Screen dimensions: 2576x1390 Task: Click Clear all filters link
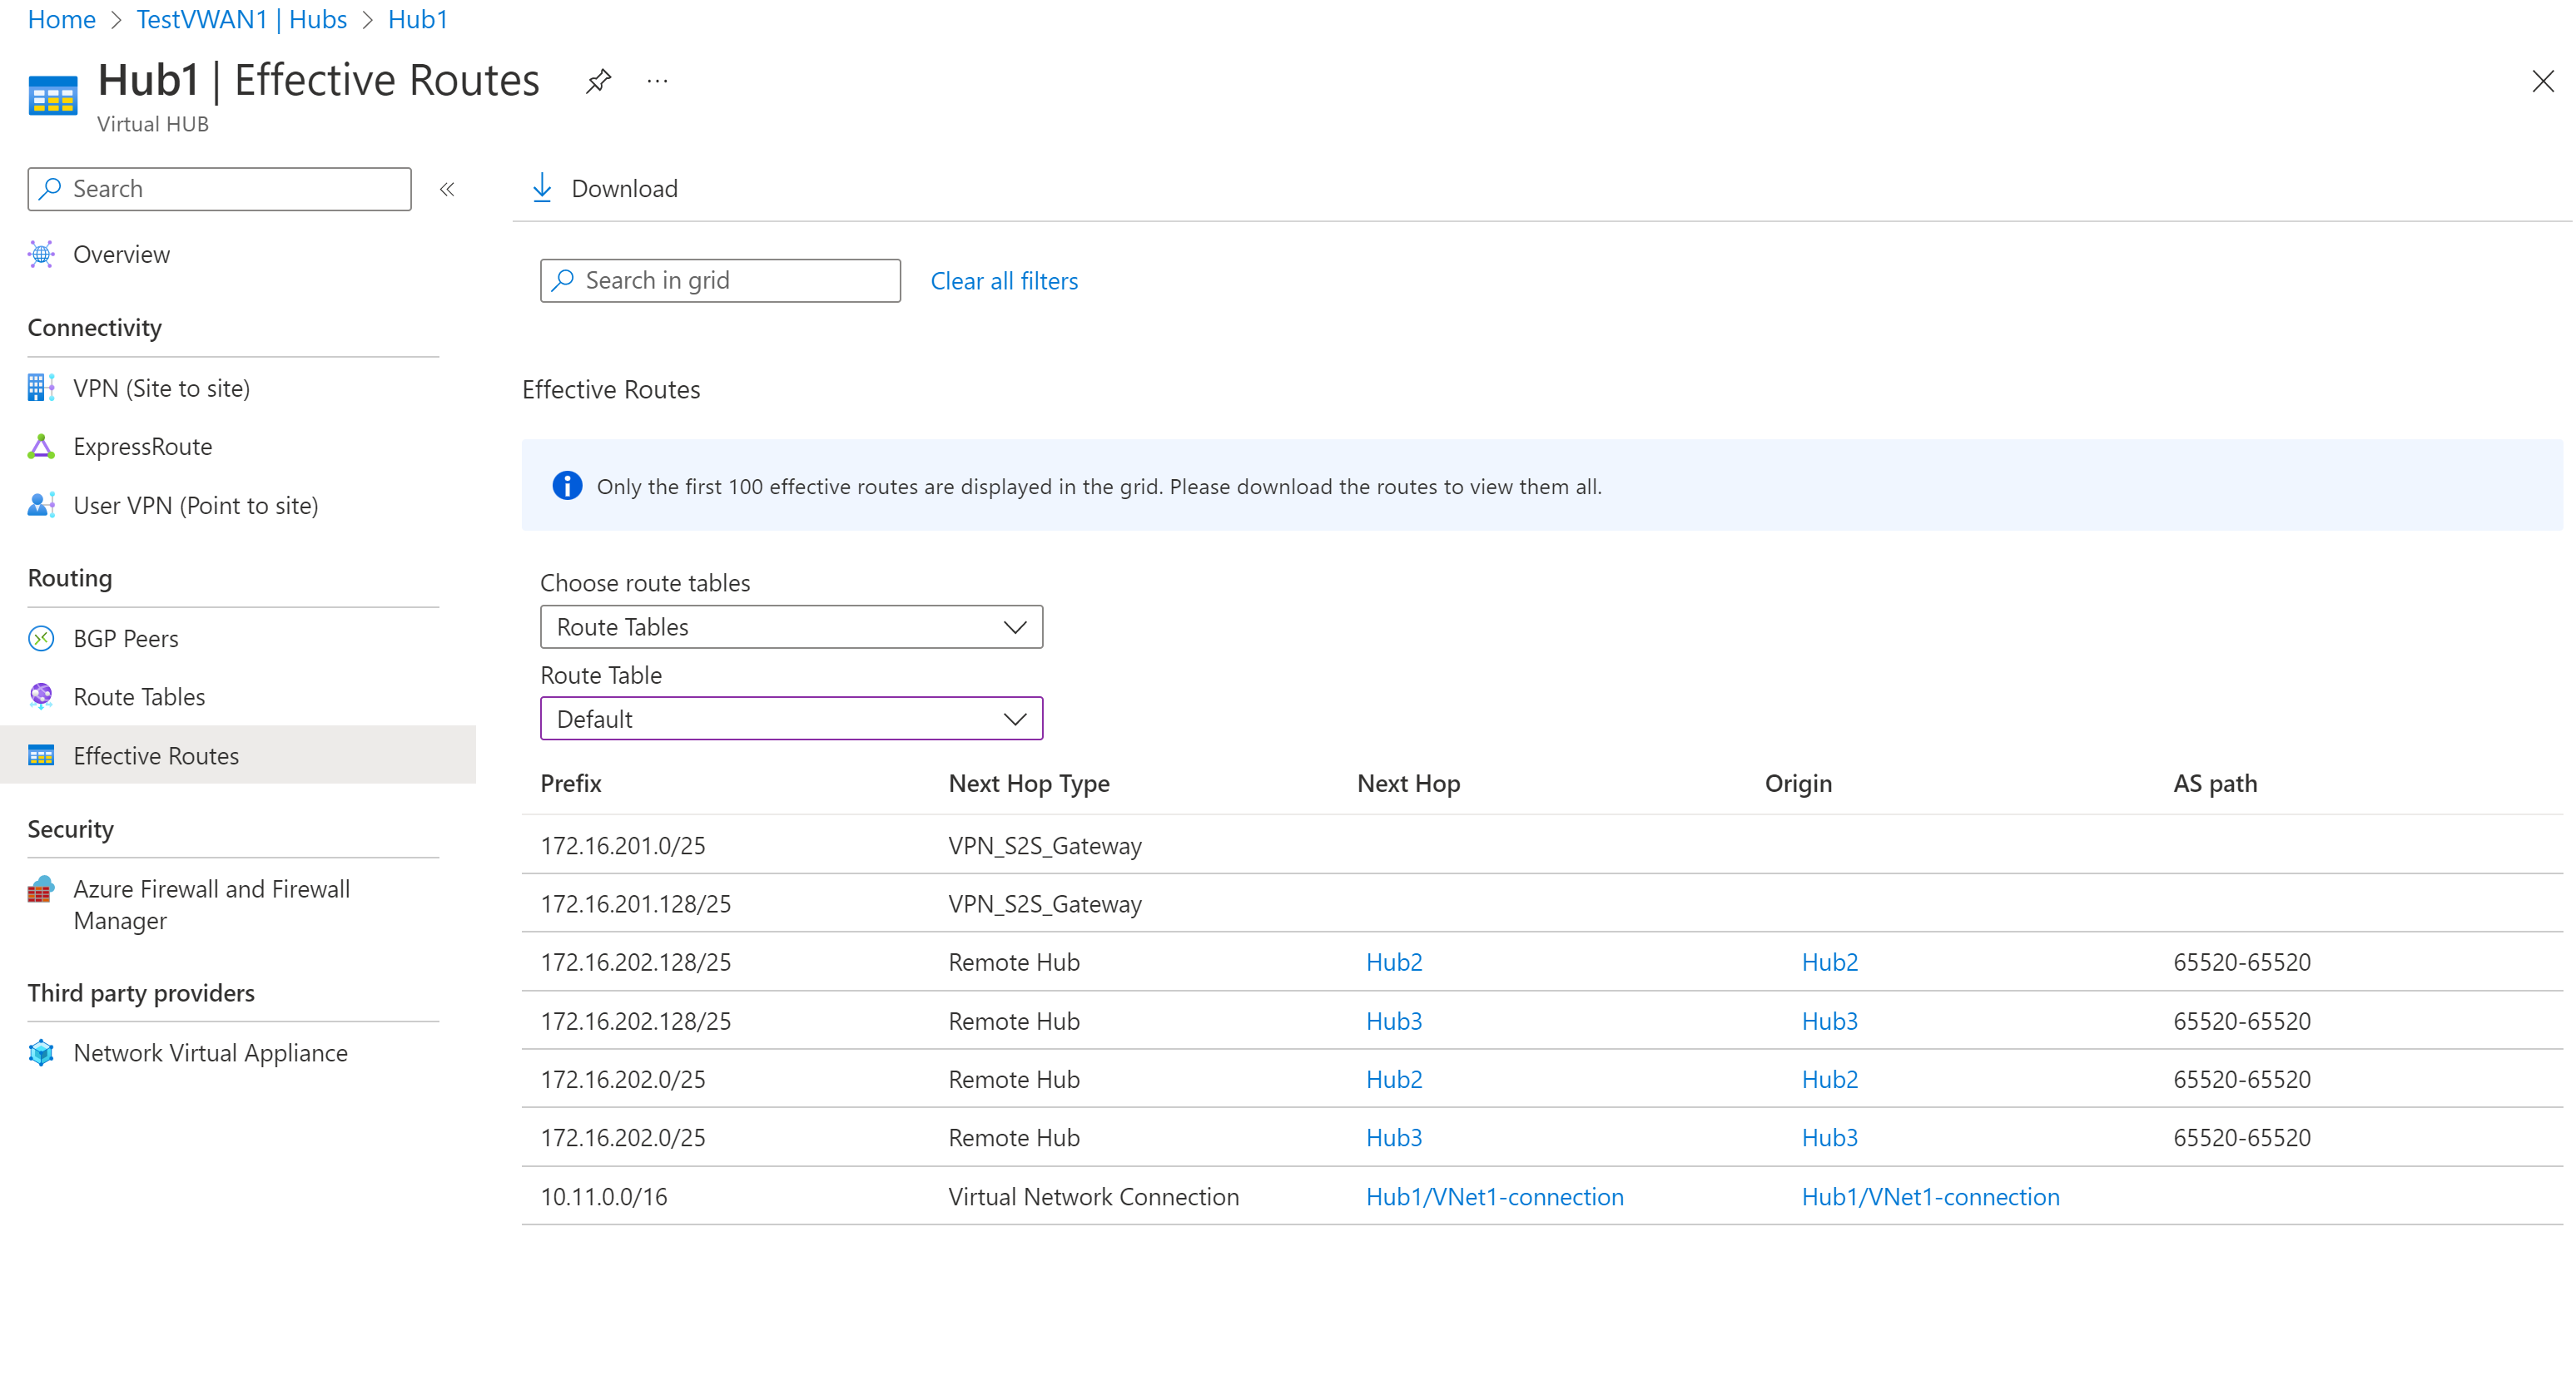[x=1003, y=281]
